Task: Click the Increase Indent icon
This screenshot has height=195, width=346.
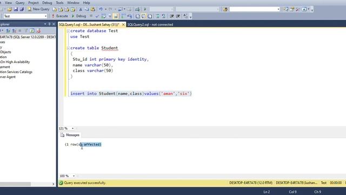Action: coord(178,16)
